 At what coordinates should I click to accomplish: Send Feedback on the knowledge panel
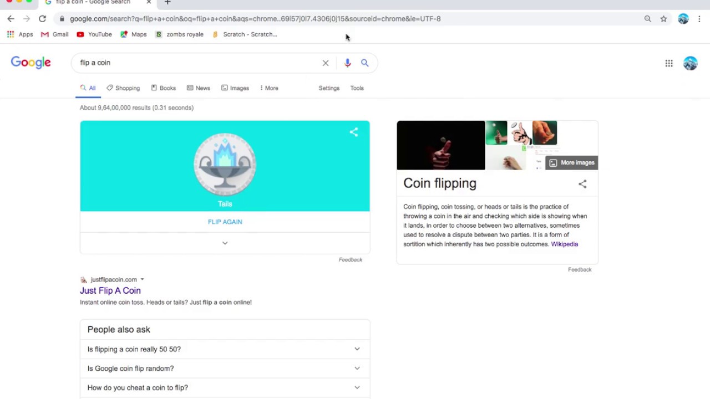(x=580, y=270)
